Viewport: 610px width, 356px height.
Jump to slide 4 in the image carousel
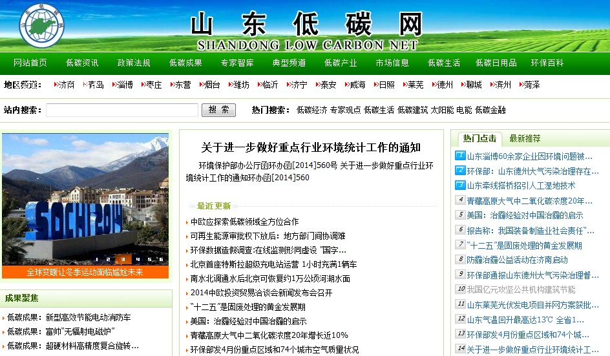click(x=138, y=260)
